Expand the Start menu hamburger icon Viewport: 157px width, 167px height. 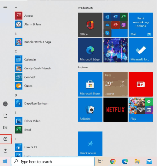5,8
